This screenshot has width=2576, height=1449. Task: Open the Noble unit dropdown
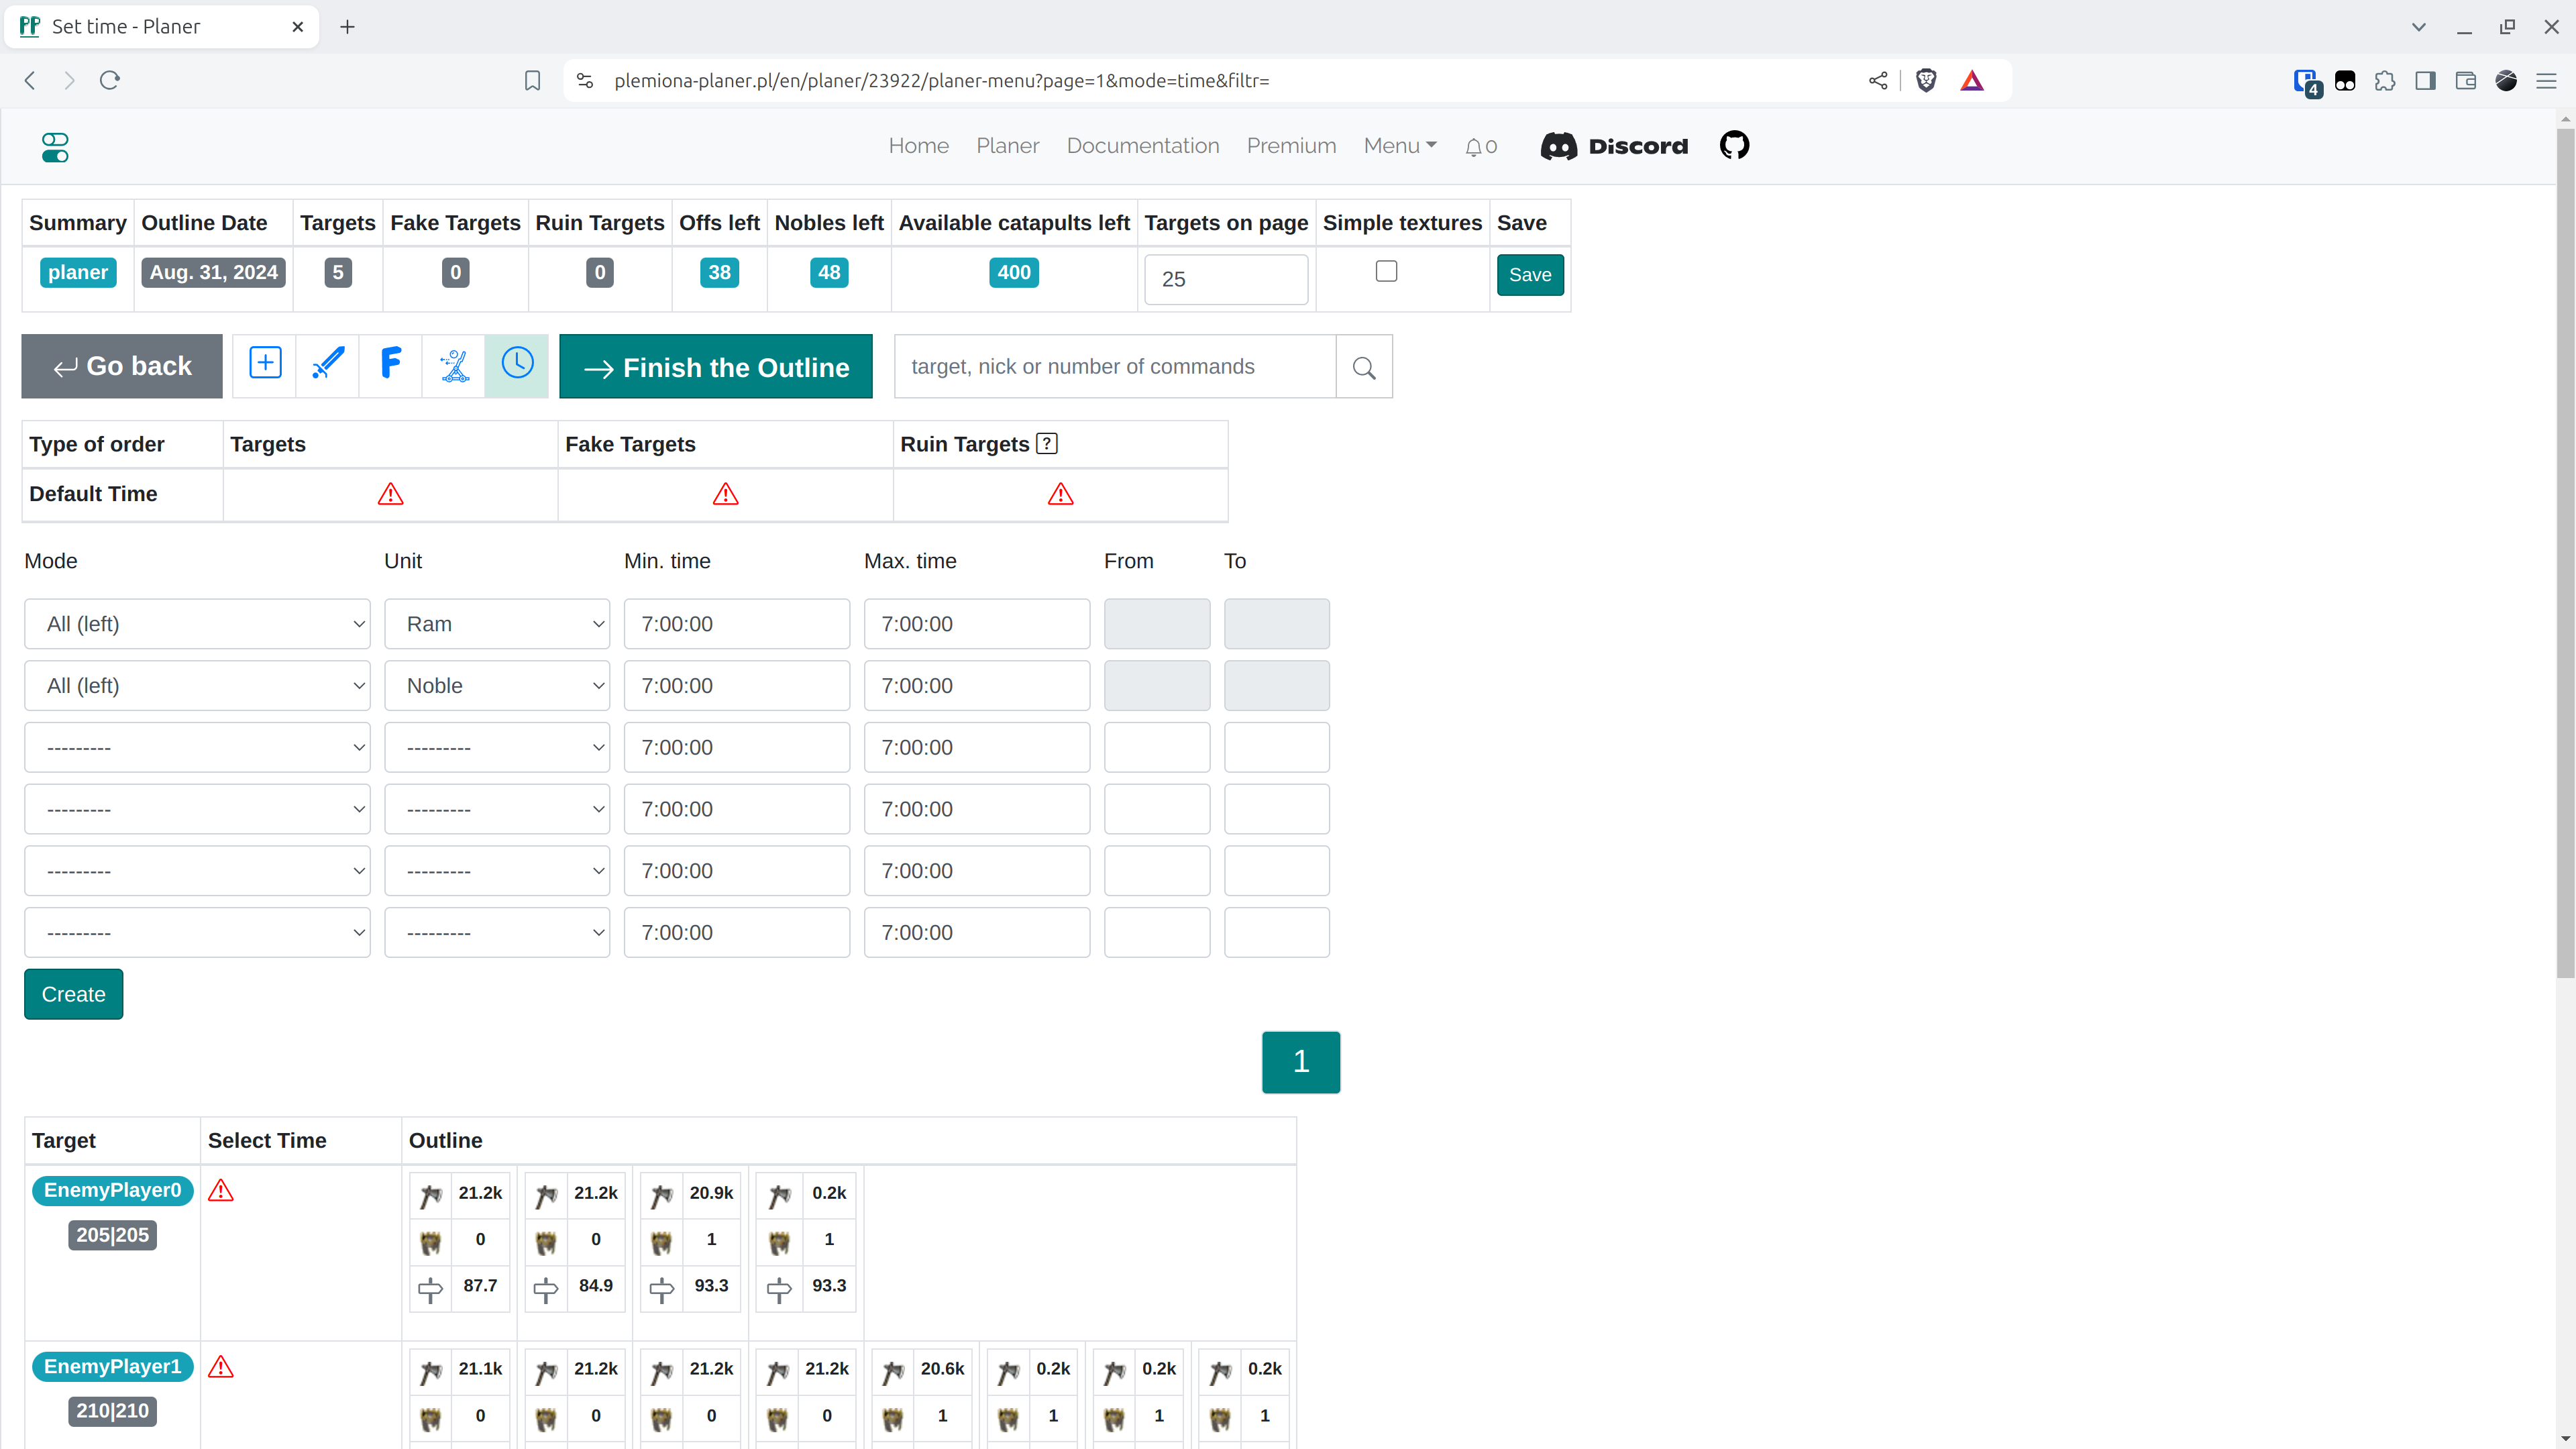tap(497, 686)
